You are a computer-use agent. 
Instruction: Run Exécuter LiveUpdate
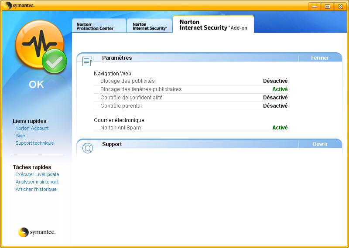[x=37, y=174]
